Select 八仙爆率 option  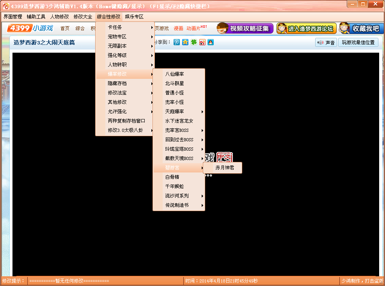click(179, 74)
